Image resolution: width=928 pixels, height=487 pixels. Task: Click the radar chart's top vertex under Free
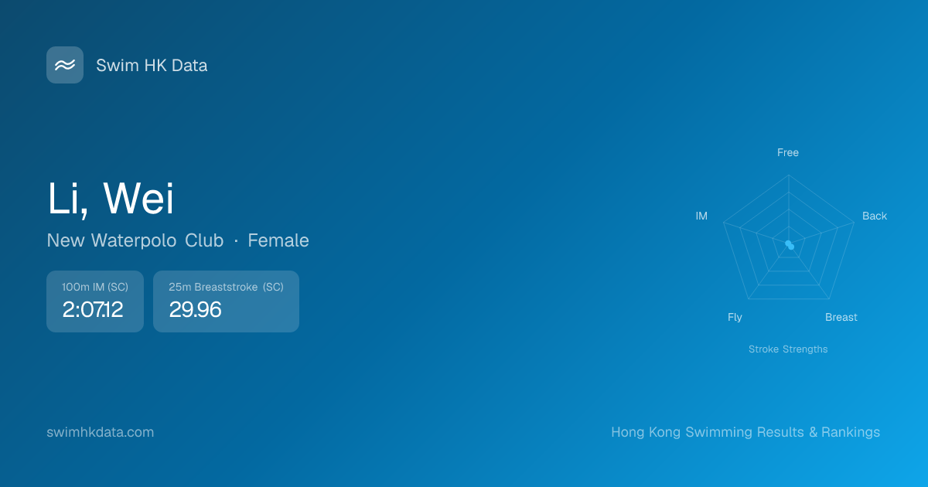pyautogui.click(x=788, y=175)
